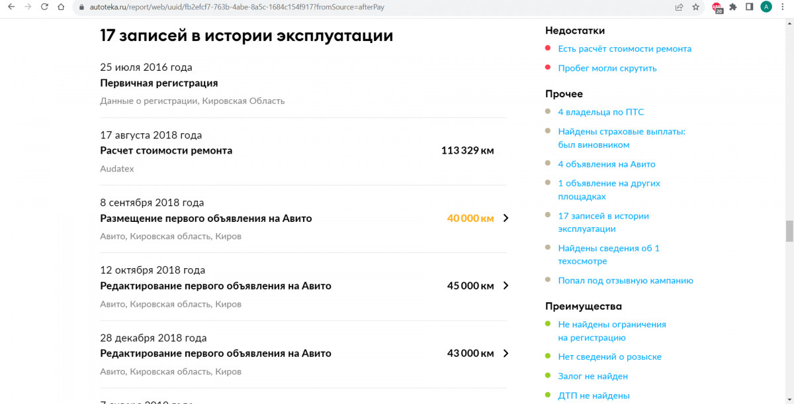Open the browser home page
Viewport: 794px width, 404px height.
tap(61, 7)
